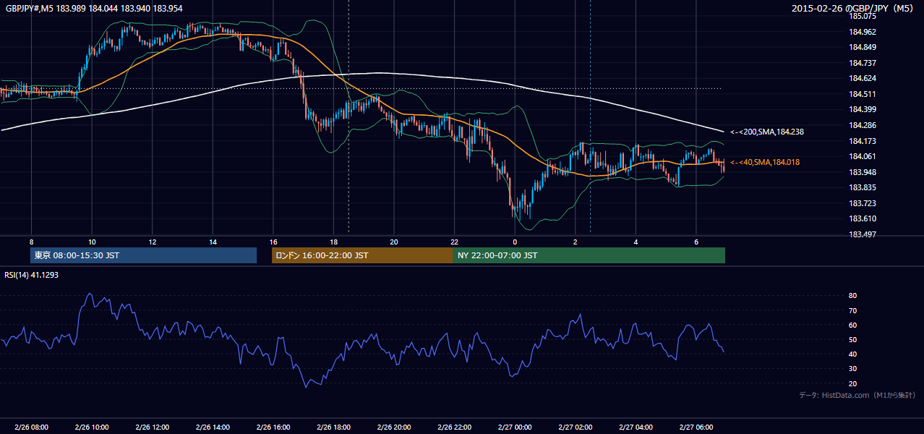Click price axis value 183.610
The height and width of the screenshot is (434, 924).
coord(863,218)
